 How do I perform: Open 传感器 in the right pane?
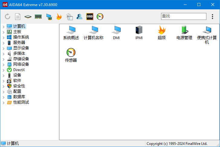(x=71, y=55)
